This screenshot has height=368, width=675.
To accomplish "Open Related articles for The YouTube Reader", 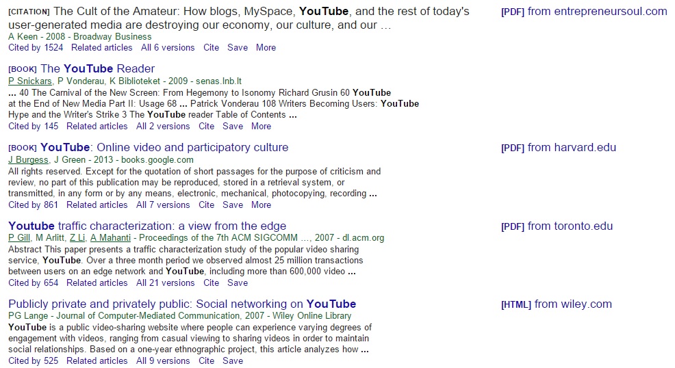I will 97,127.
